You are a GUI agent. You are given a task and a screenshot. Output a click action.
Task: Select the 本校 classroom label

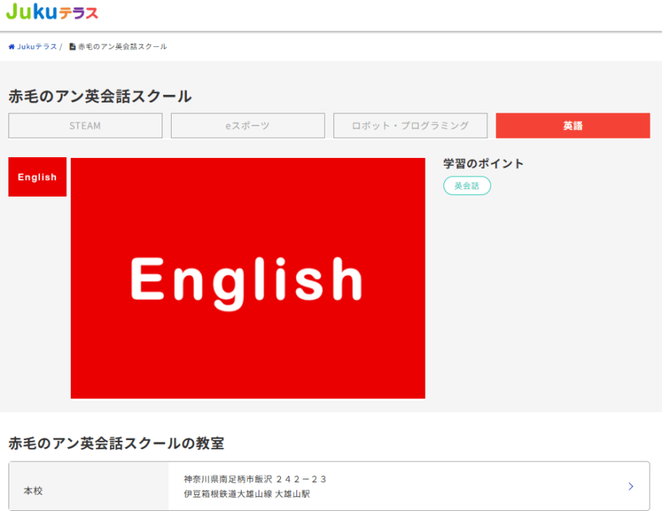pyautogui.click(x=33, y=490)
